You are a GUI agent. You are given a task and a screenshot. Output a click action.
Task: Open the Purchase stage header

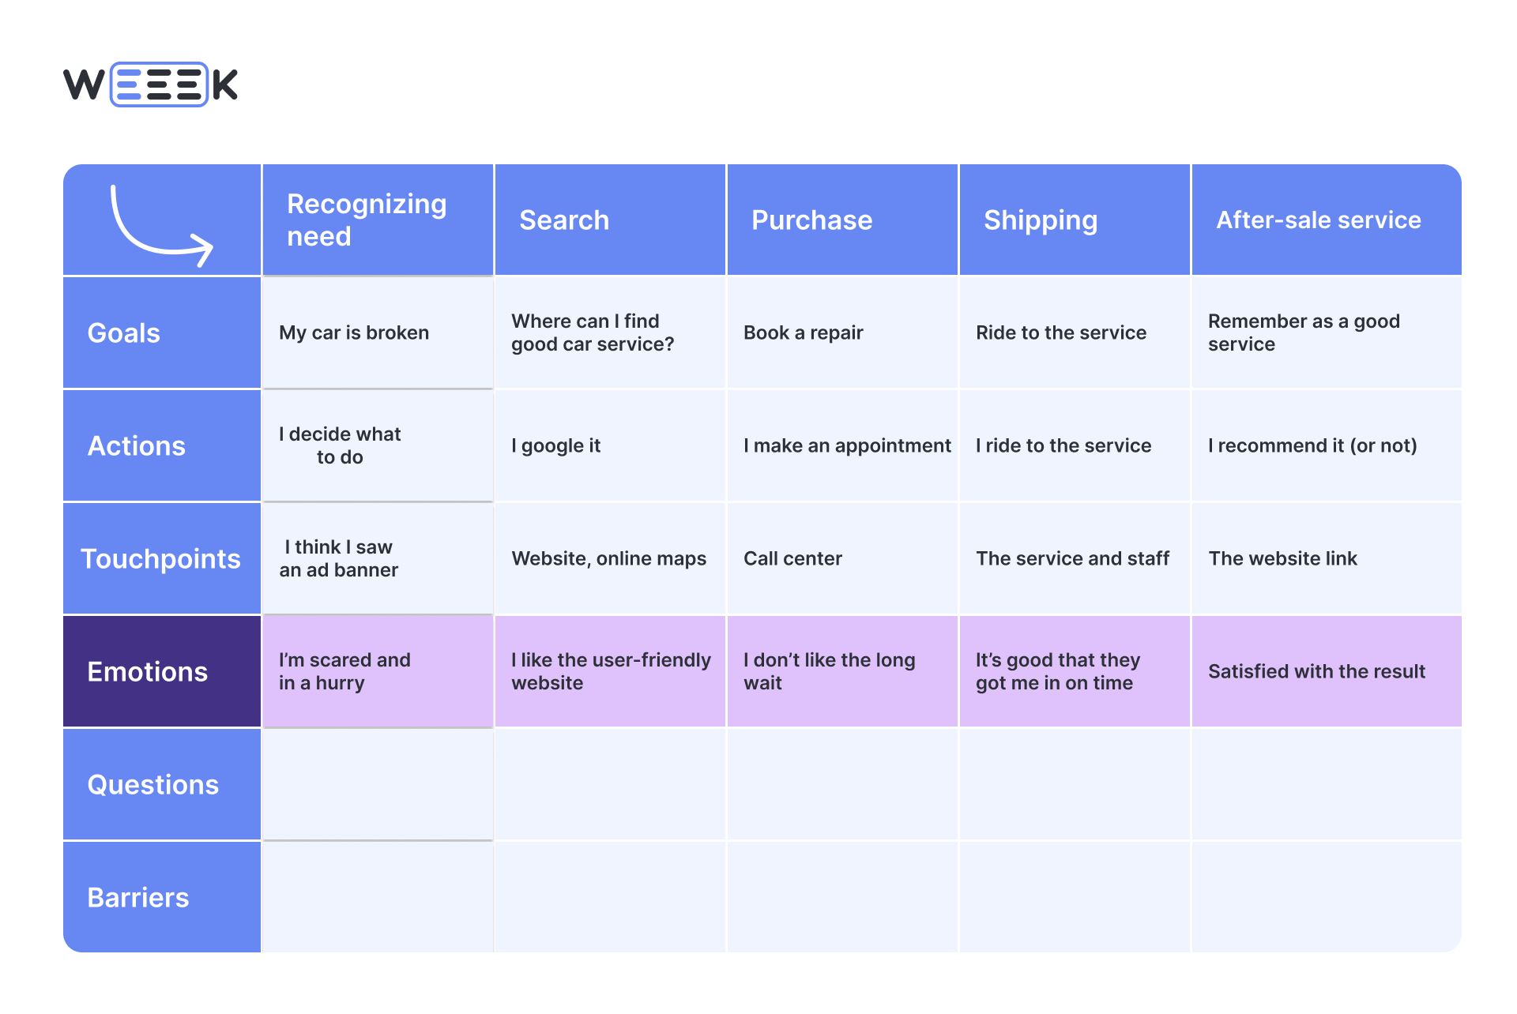tap(811, 220)
